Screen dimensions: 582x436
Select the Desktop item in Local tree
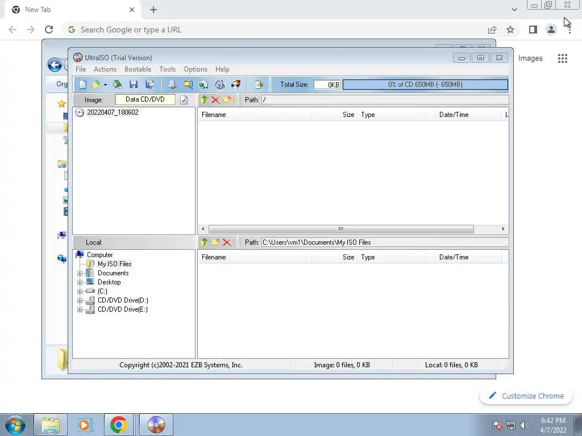coord(109,282)
